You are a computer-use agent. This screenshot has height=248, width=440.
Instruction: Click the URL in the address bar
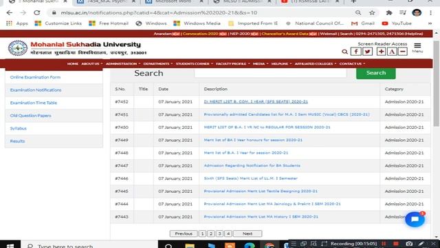point(159,12)
